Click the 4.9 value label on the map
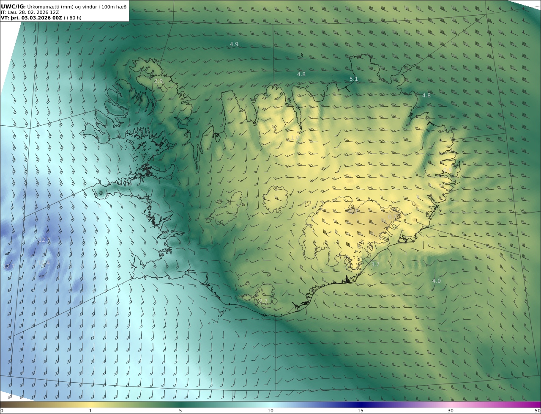This screenshot has height=414, width=541. tap(234, 44)
